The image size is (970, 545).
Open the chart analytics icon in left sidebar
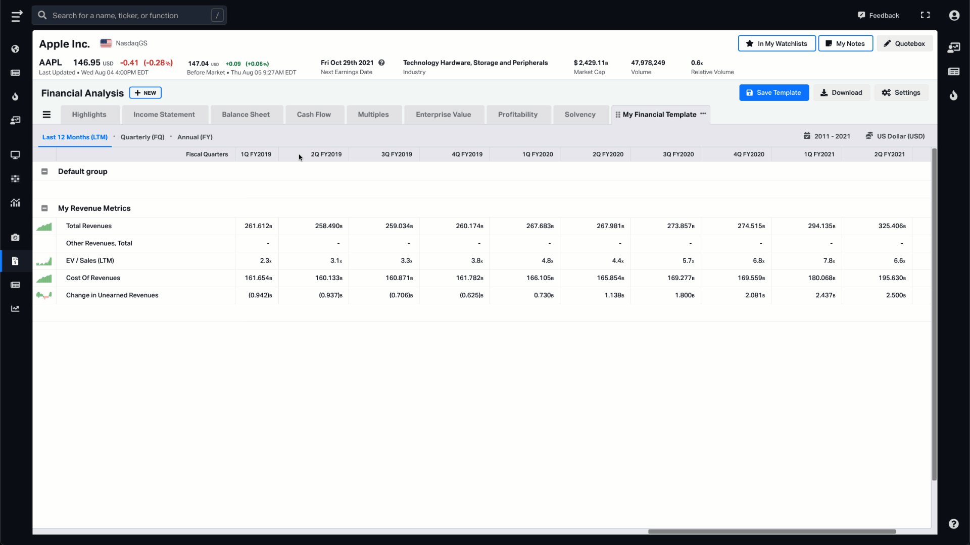pos(15,202)
